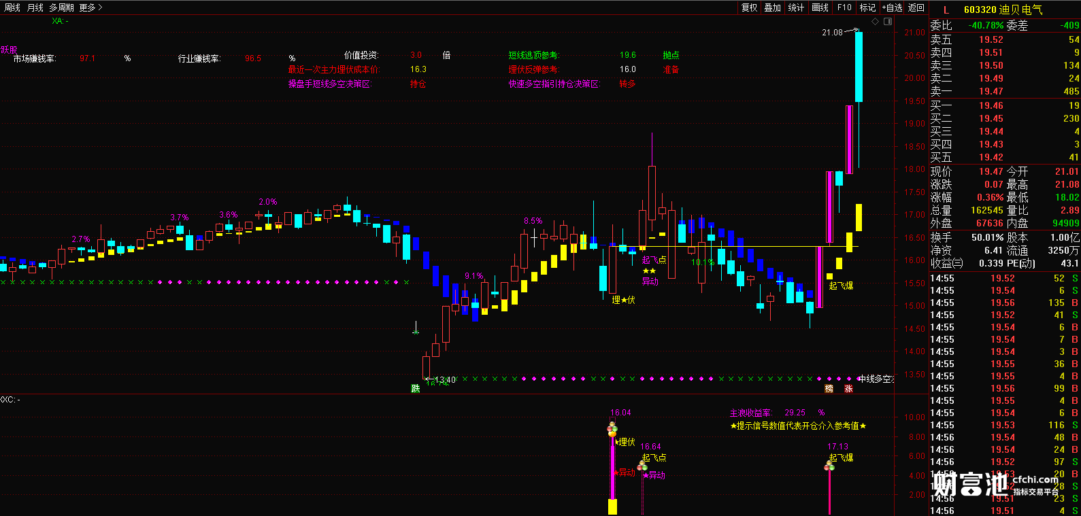The width and height of the screenshot is (1081, 516).
Task: Click 买五 order row at 19.42
Action: click(1005, 157)
